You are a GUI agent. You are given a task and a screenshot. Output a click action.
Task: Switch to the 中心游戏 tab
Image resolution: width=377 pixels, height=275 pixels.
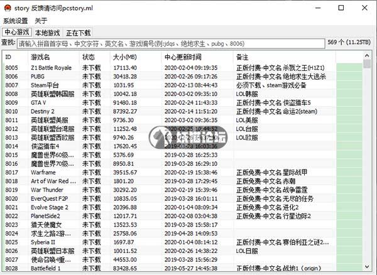16,32
